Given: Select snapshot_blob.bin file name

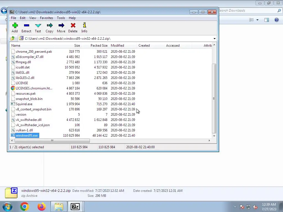Looking at the screenshot, I should [x=29, y=99].
